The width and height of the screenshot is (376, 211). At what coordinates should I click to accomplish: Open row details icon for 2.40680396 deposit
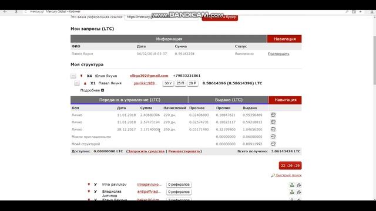click(273, 115)
